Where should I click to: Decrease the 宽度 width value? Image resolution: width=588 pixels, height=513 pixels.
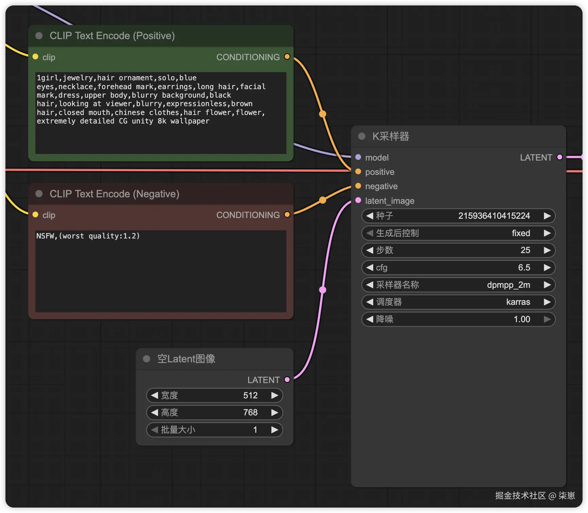(x=154, y=395)
